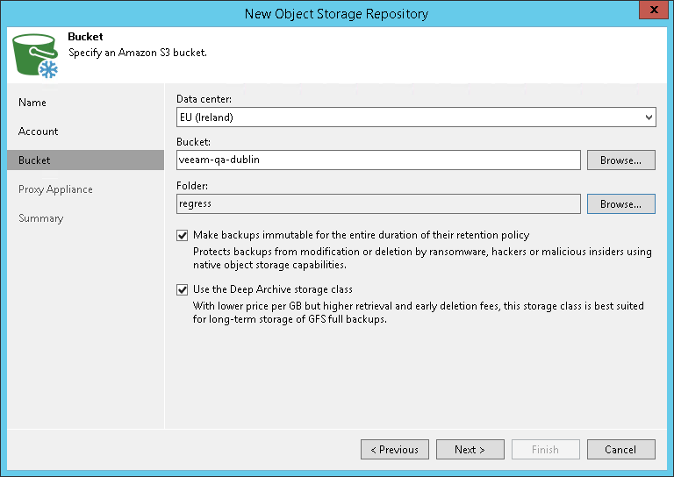Close the New Object Storage Repository dialog

(653, 10)
